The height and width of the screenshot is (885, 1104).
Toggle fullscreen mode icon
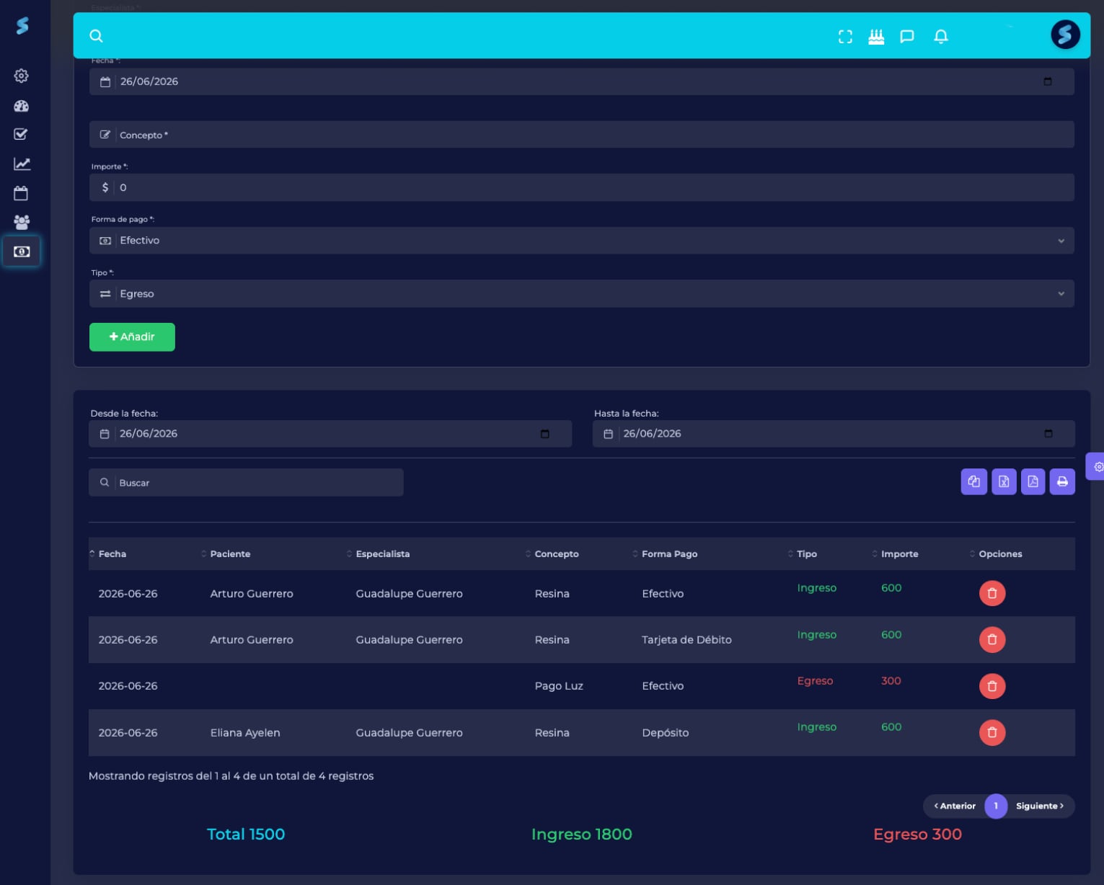(x=845, y=36)
